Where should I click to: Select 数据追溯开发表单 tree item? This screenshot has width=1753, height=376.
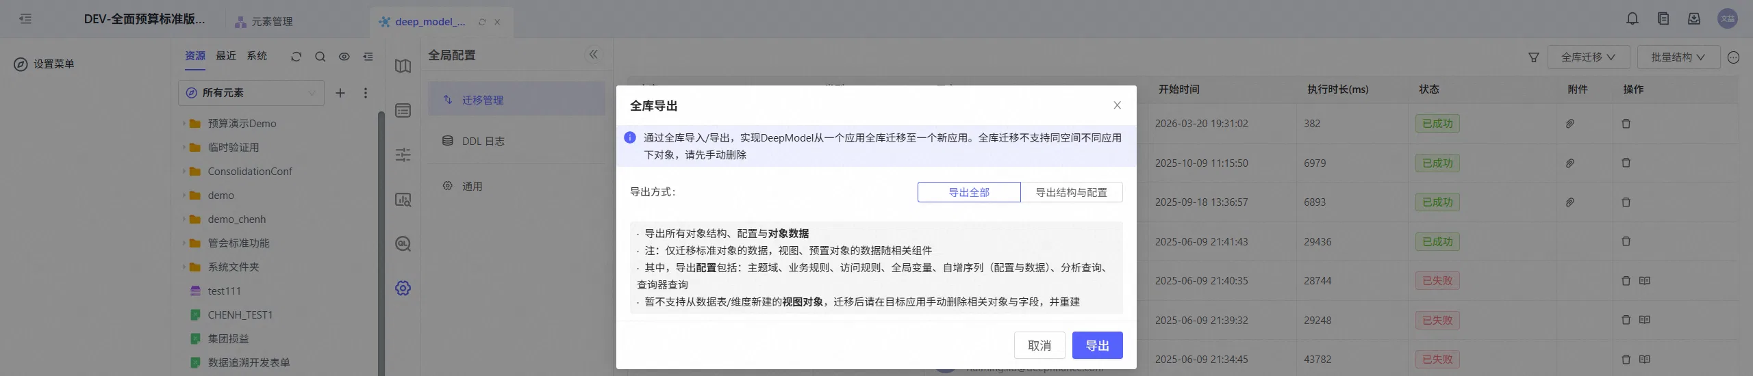pyautogui.click(x=249, y=363)
